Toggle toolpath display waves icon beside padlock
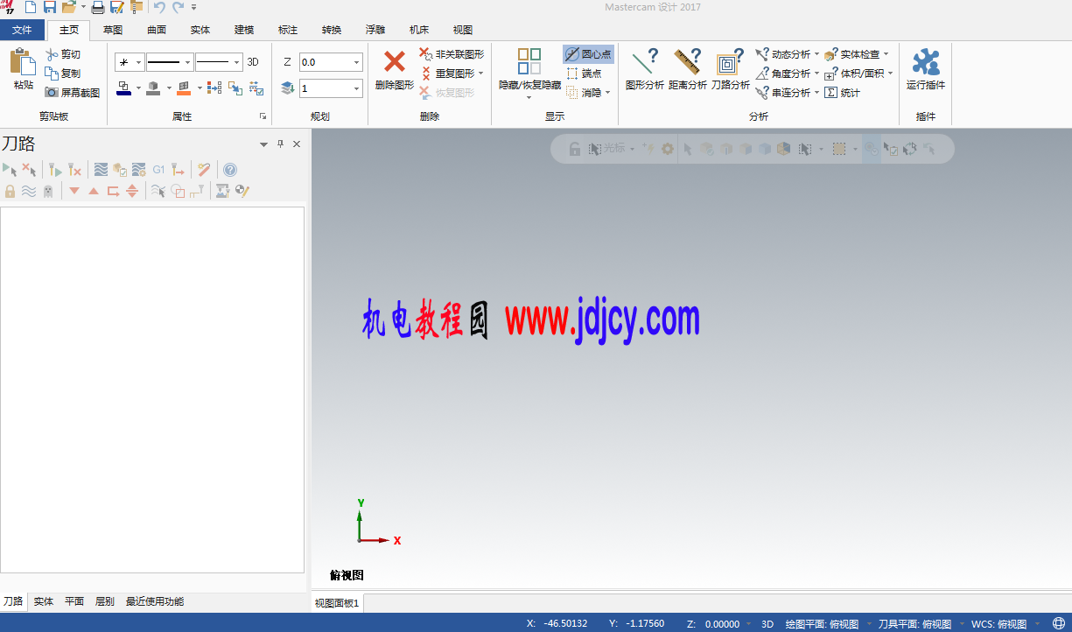The height and width of the screenshot is (632, 1072). coord(29,190)
